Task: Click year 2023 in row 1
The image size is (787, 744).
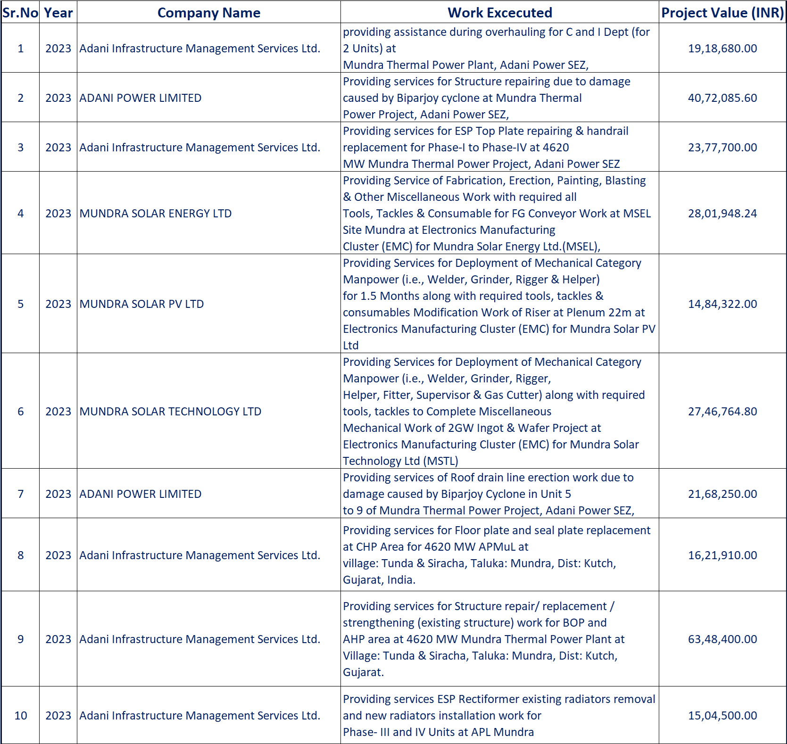Action: [x=58, y=48]
